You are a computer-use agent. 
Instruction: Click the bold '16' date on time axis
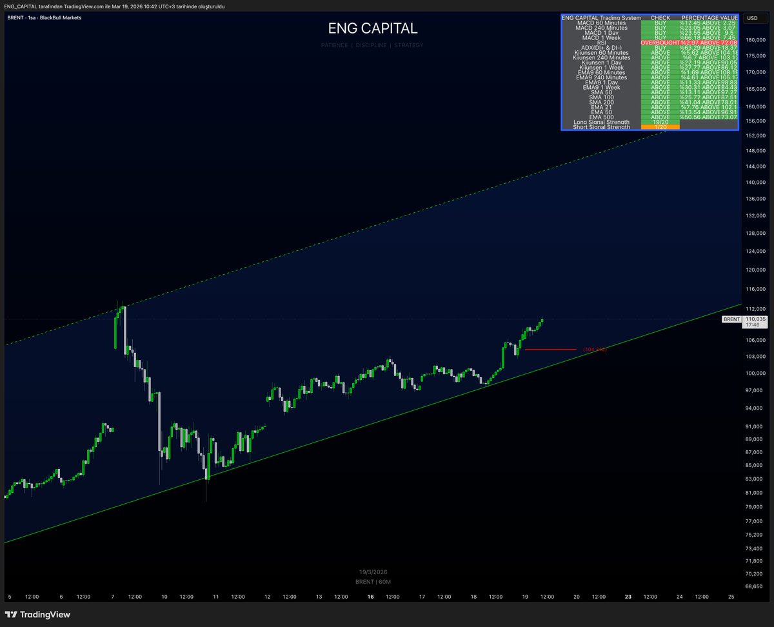(x=370, y=597)
